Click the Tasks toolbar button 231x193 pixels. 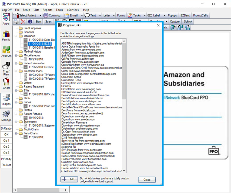(x=134, y=15)
